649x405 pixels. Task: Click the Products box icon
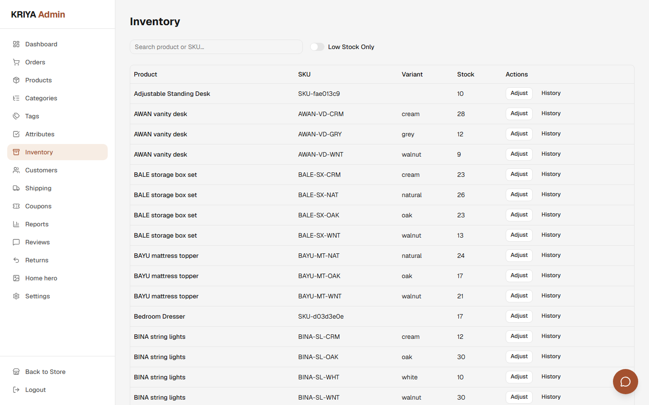coord(16,80)
